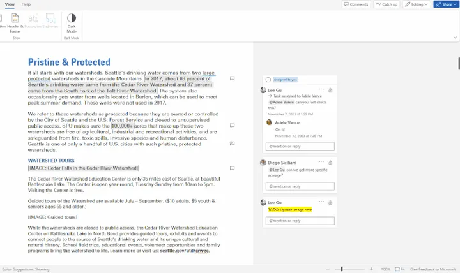Open more options on Diego Siciliani's comment
The height and width of the screenshot is (273, 460).
point(321,162)
